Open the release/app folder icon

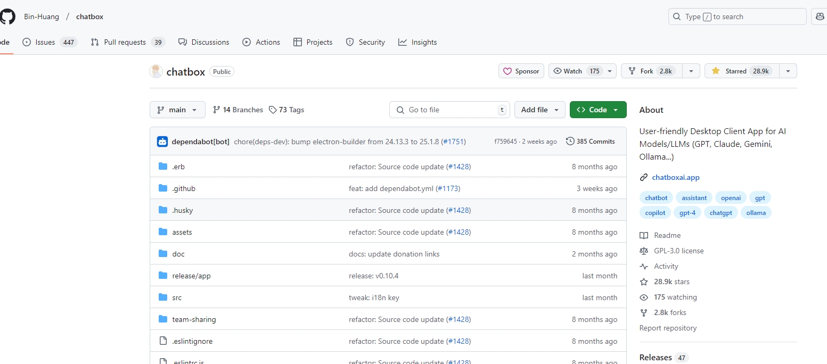(163, 276)
